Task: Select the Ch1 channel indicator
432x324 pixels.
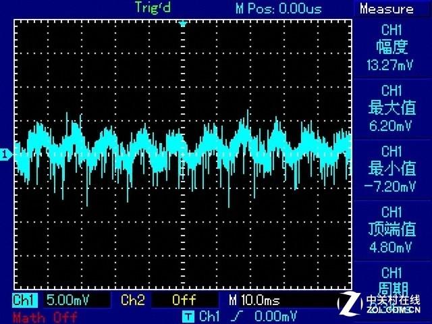Action: (26, 299)
